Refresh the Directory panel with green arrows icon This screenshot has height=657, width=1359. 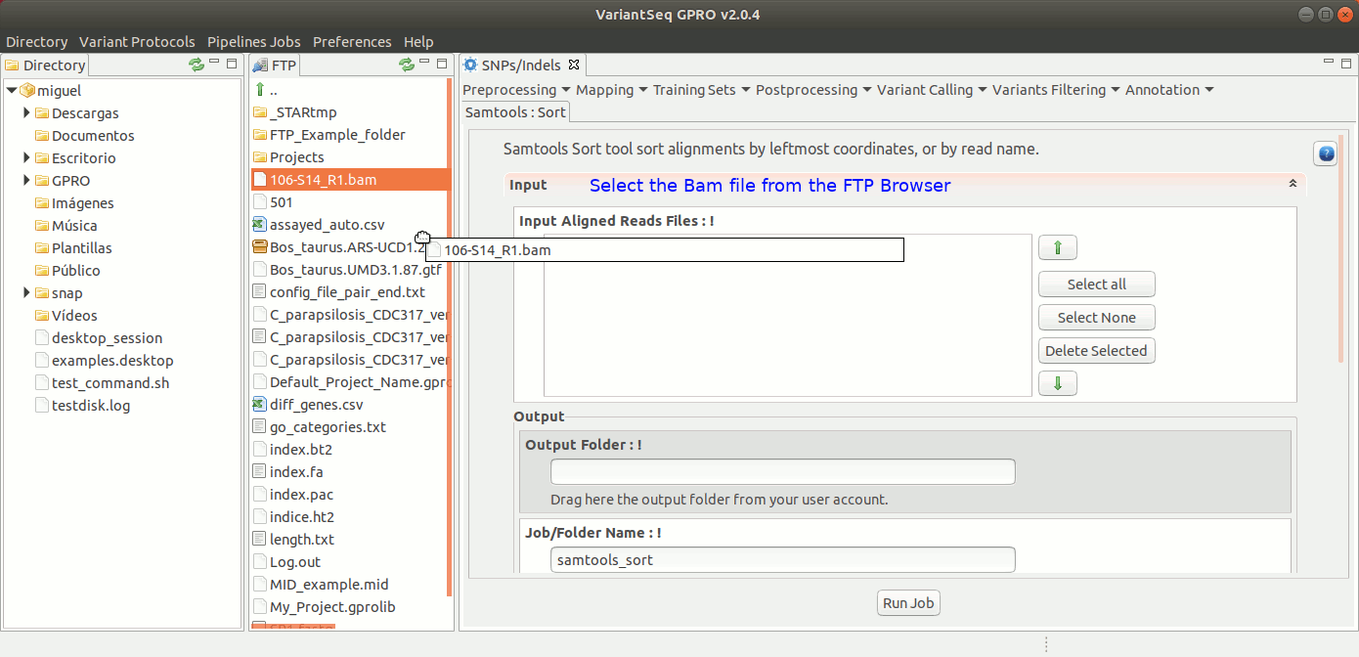[197, 65]
